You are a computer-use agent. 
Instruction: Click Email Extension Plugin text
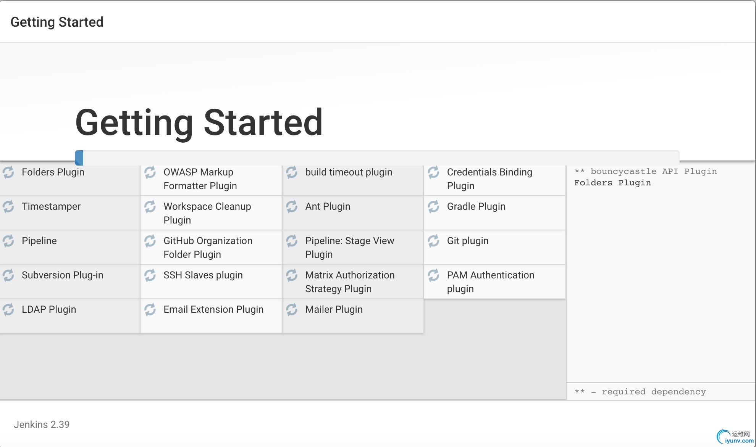coord(214,310)
